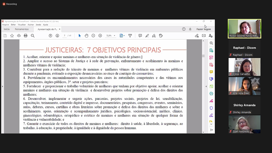Screen dimensions: 272x153
Task: Open the Visualizar menu
Action: click(x=22, y=25)
